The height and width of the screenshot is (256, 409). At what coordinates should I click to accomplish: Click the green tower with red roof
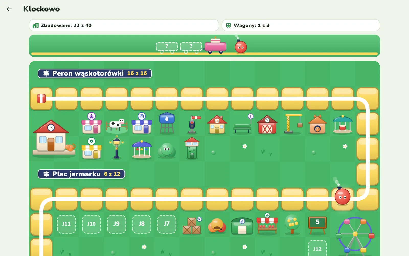coord(192,148)
